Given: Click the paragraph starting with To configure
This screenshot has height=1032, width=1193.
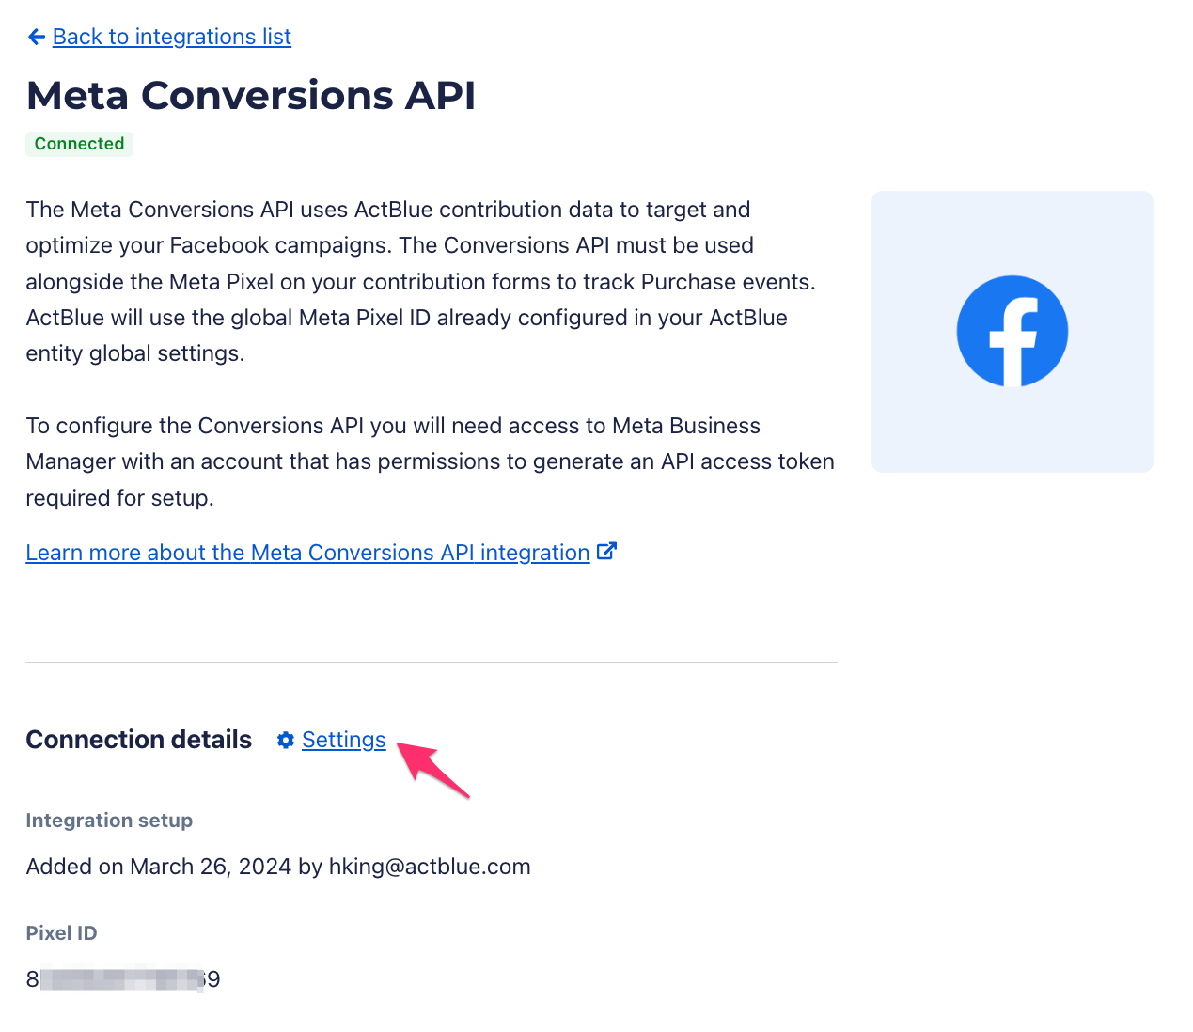Looking at the screenshot, I should click(430, 461).
